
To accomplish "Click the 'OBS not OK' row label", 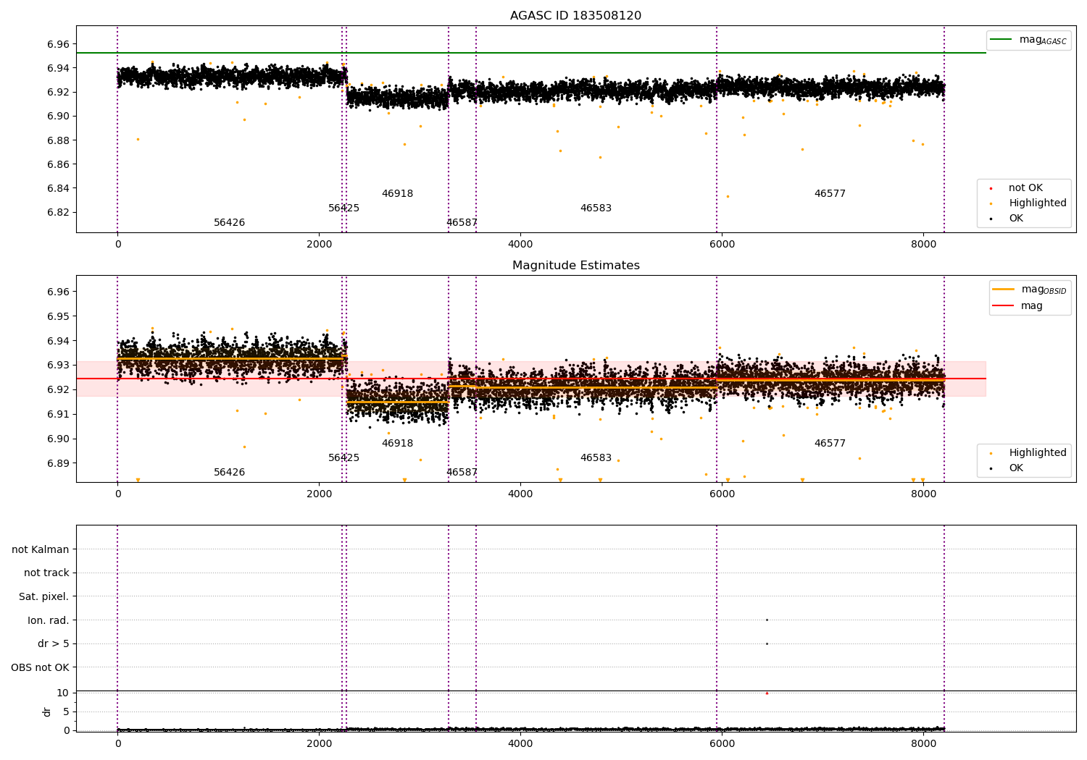I will 40,668.
